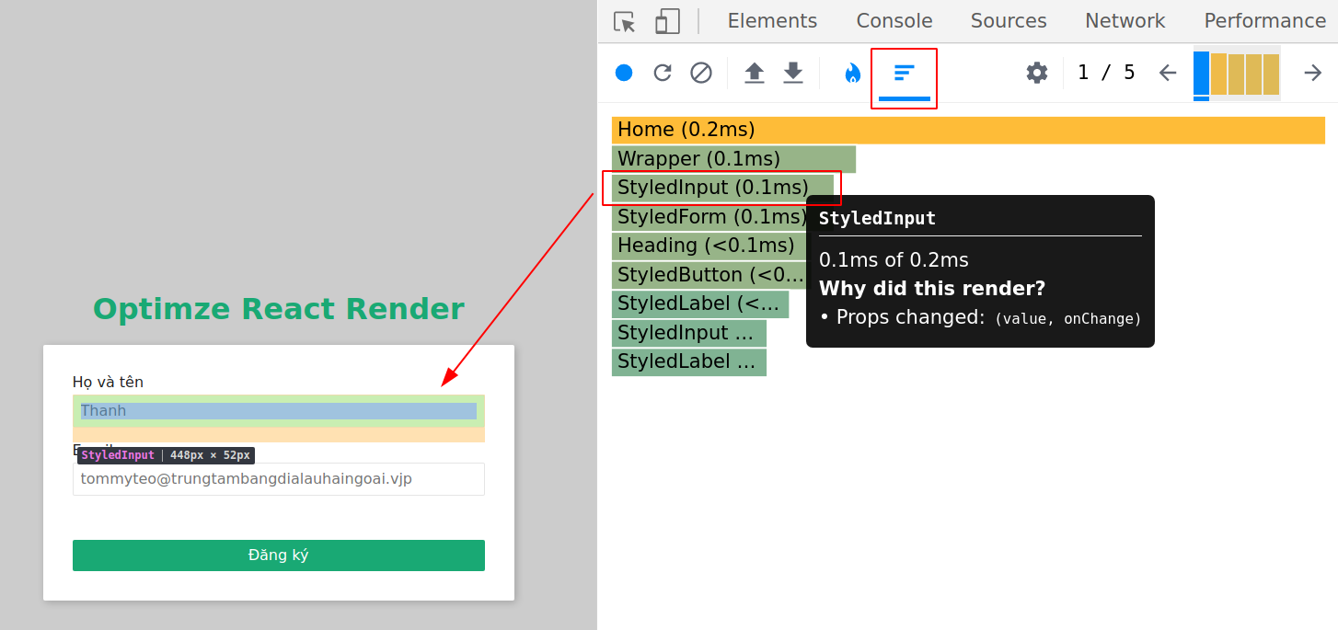Start profiling with the record button
Screen dimensions: 1338x630
coord(624,73)
